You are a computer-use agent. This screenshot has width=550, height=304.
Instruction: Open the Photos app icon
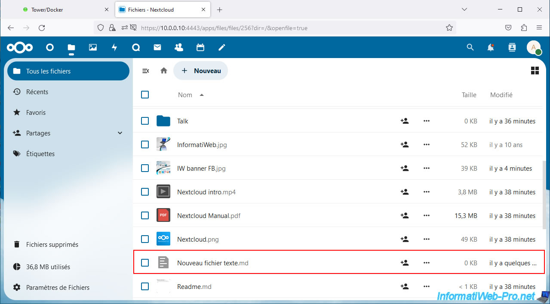[93, 47]
